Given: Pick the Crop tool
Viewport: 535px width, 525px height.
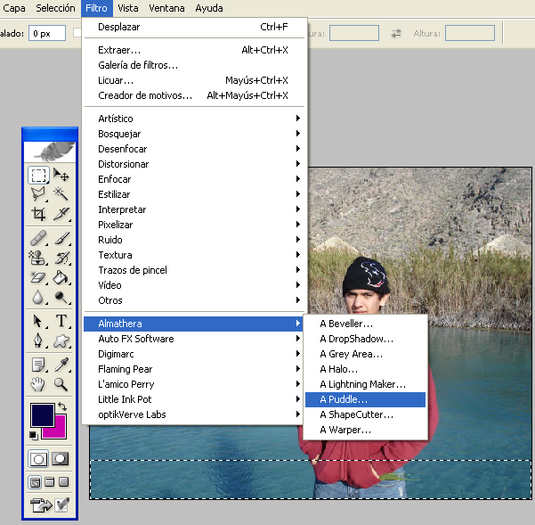Looking at the screenshot, I should pyautogui.click(x=38, y=214).
